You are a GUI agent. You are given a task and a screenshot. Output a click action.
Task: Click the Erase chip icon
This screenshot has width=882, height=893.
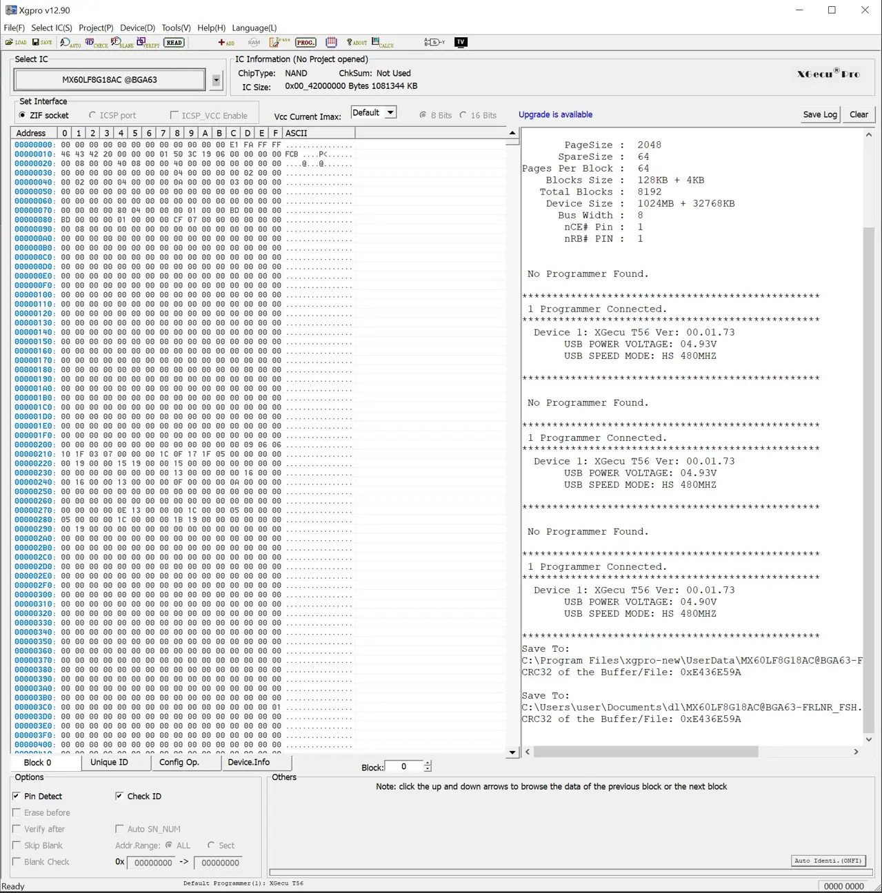tap(279, 43)
